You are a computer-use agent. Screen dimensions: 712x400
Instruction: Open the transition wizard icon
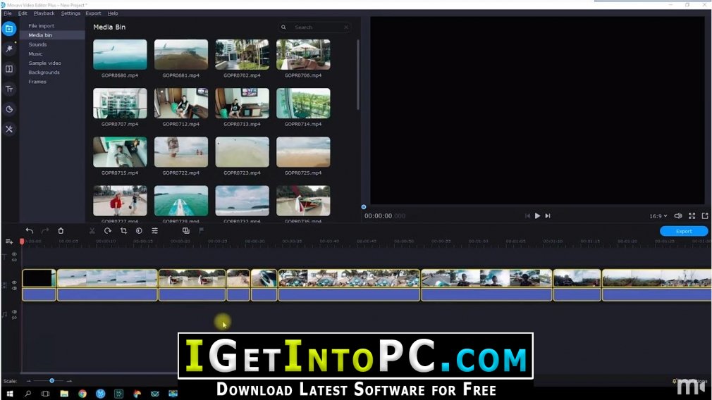185,231
